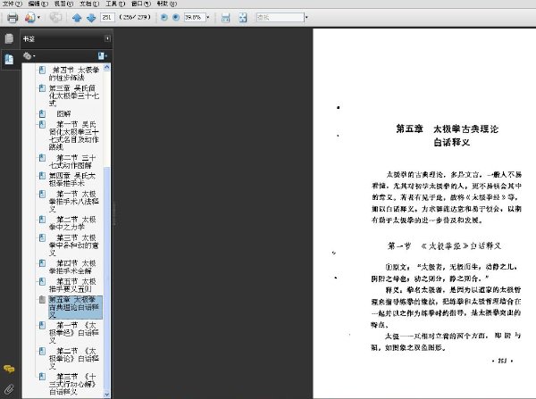The width and height of the screenshot is (536, 399).
Task: Click the page number field showing 251
Action: 107,17
